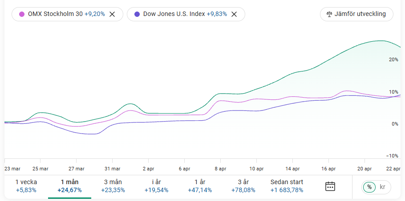Screen dimensions: 405x201
Task: Click the pink OMX Stockholm color dot
Action: click(21, 14)
